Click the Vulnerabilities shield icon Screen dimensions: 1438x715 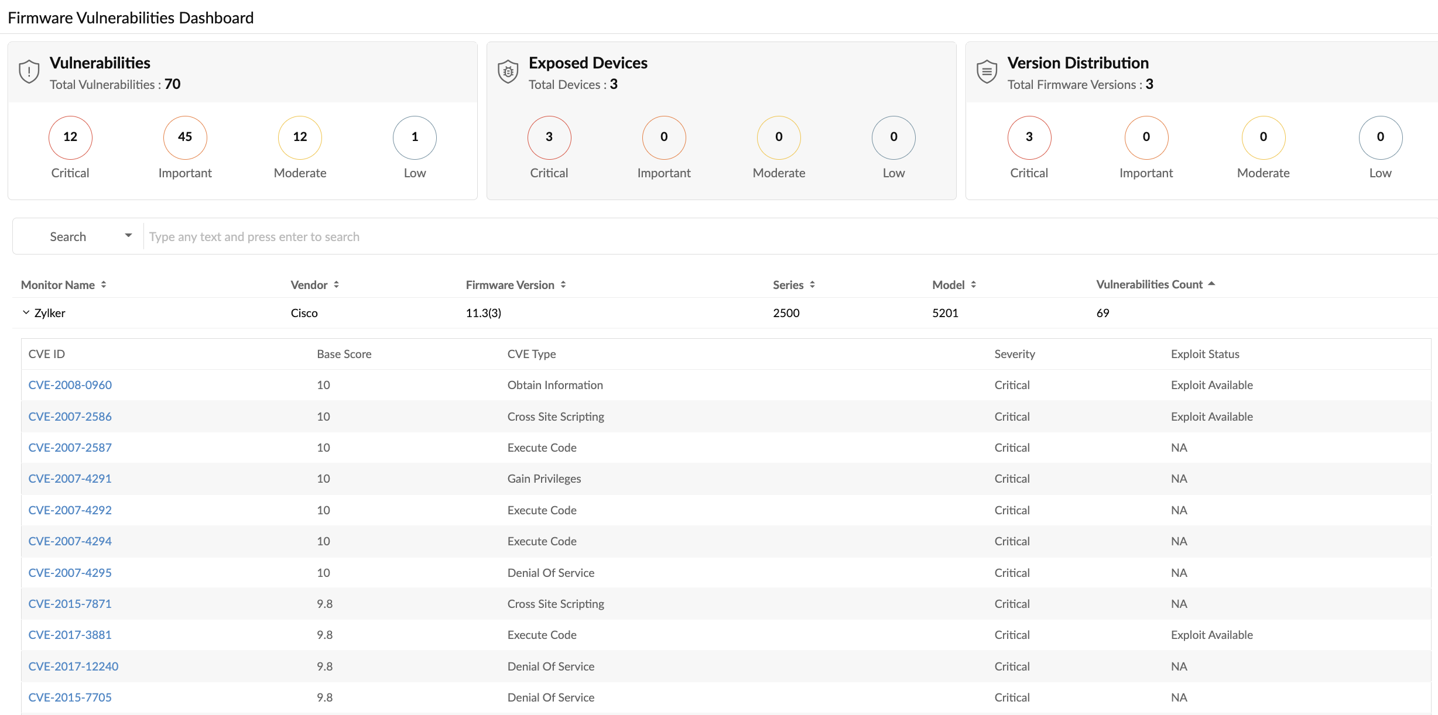(x=28, y=71)
